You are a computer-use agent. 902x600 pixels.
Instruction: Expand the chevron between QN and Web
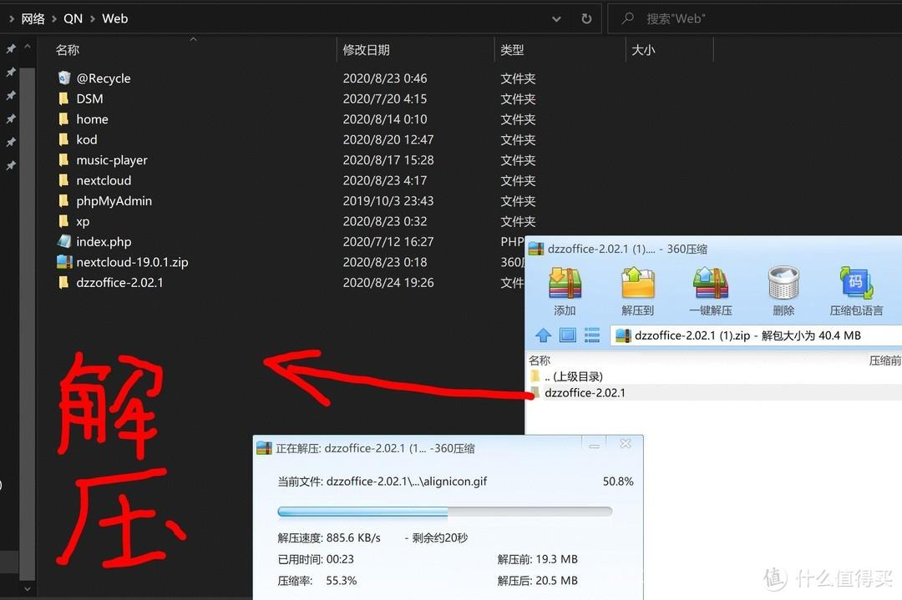tap(92, 18)
